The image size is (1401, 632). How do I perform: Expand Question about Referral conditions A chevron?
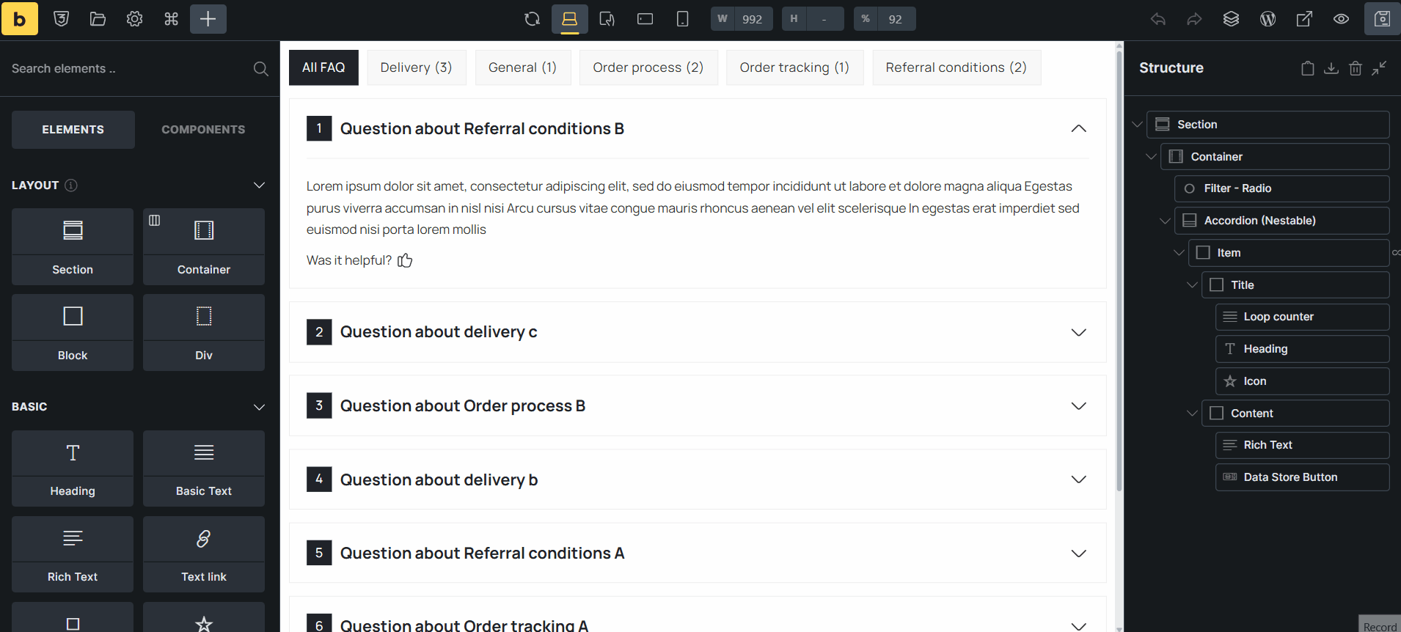[x=1078, y=554]
